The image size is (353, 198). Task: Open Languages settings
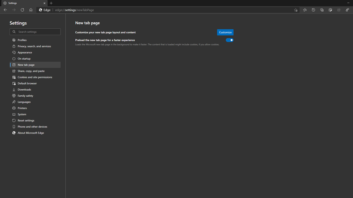click(35, 102)
